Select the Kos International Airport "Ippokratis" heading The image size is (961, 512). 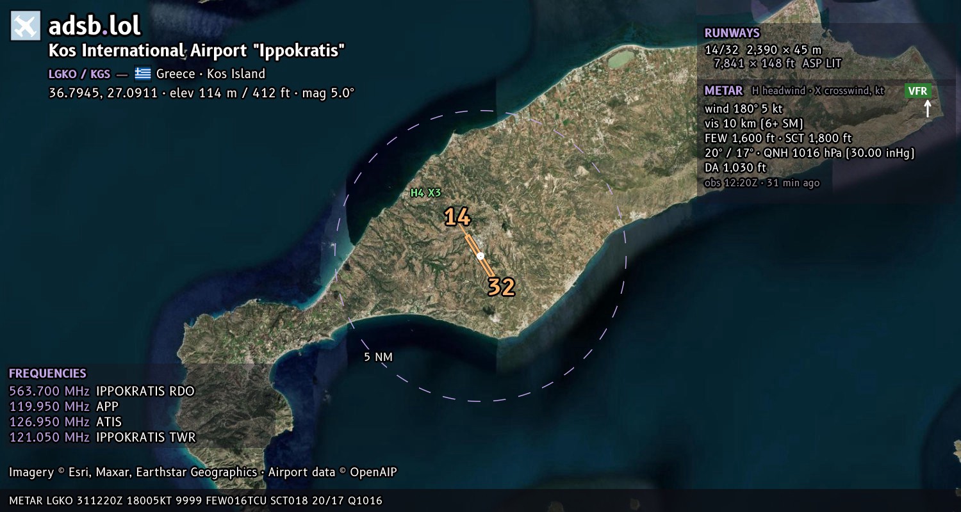[x=197, y=51]
